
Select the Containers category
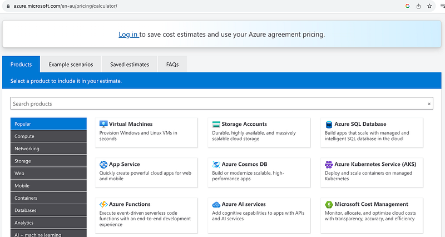(48, 198)
